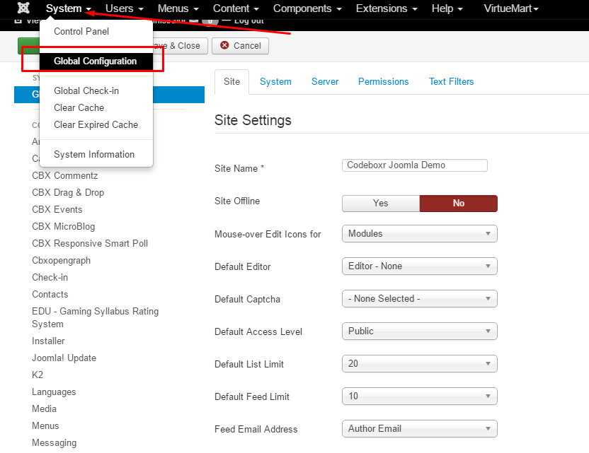Open K2 component settings
589x453 pixels.
[x=38, y=375]
